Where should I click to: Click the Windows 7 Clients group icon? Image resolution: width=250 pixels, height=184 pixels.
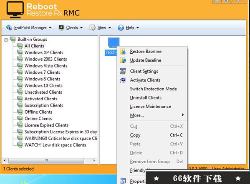(20, 72)
